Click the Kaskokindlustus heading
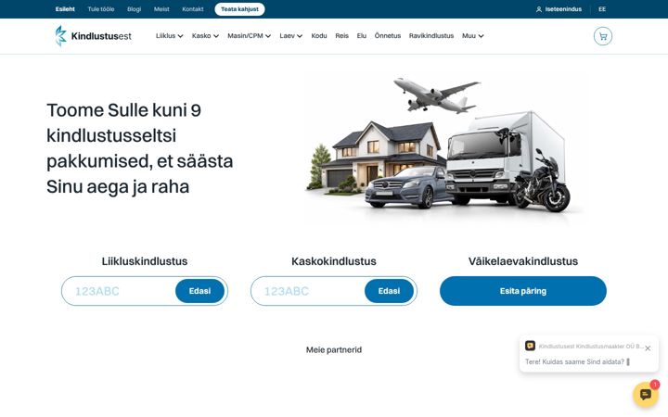The width and height of the screenshot is (668, 417). [334, 261]
